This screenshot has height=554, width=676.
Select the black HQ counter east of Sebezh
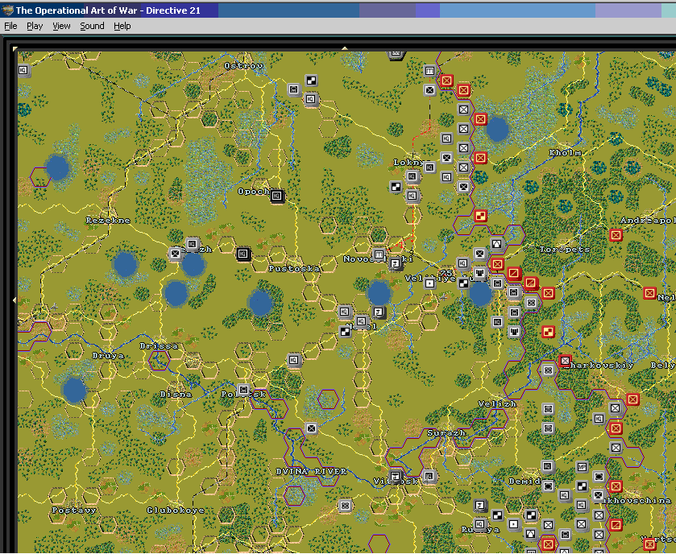pos(243,254)
